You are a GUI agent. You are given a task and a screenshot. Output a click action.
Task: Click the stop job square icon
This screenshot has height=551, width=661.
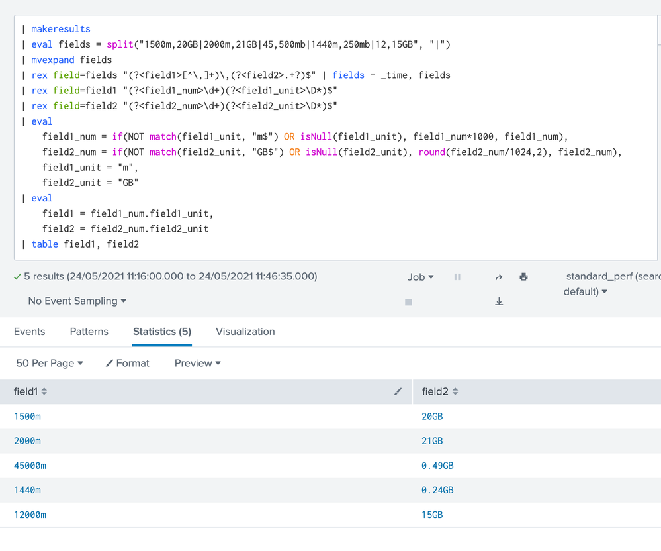coord(408,302)
